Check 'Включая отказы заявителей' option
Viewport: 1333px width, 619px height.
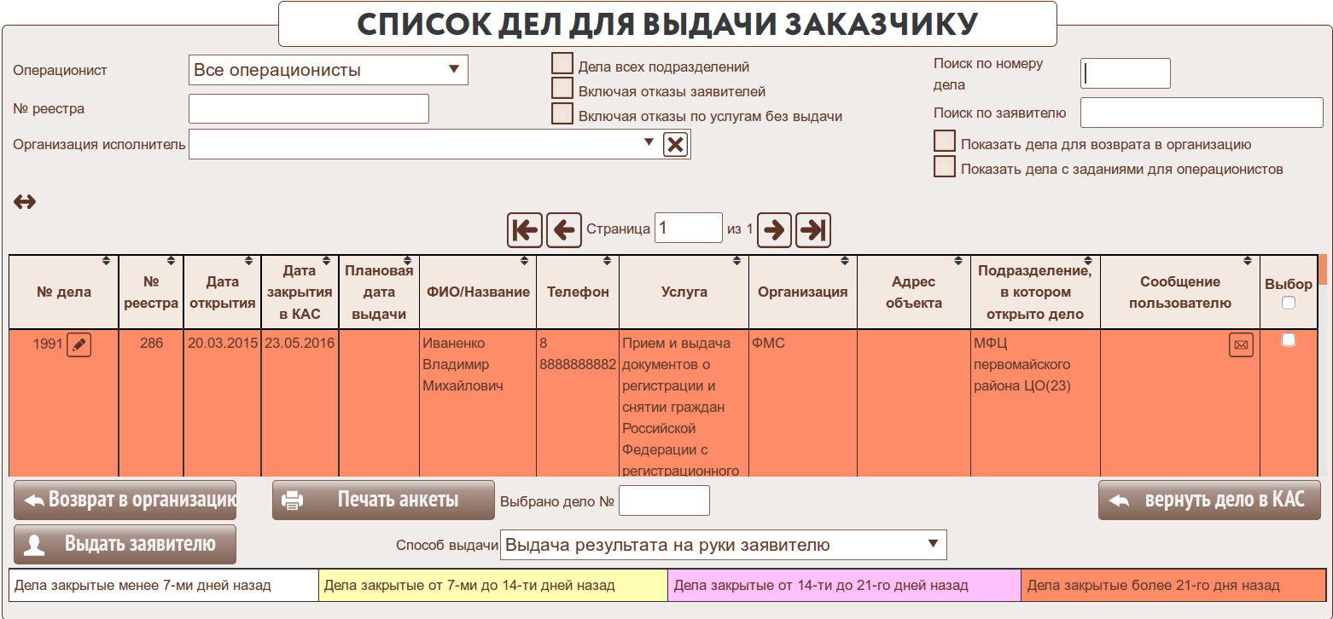[x=562, y=89]
